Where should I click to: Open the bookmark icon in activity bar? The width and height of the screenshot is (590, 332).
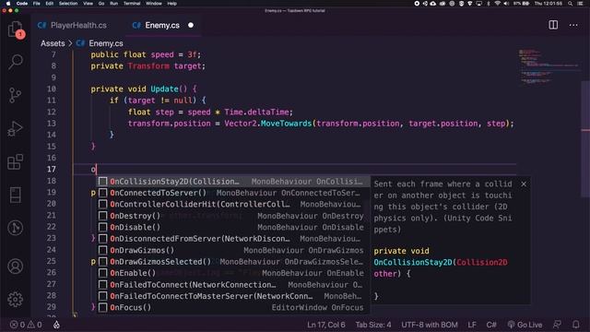(x=15, y=195)
